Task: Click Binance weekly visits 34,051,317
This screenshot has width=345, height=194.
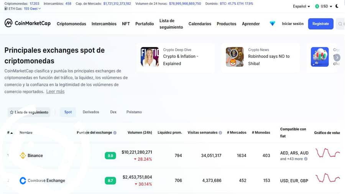Action: click(211, 156)
